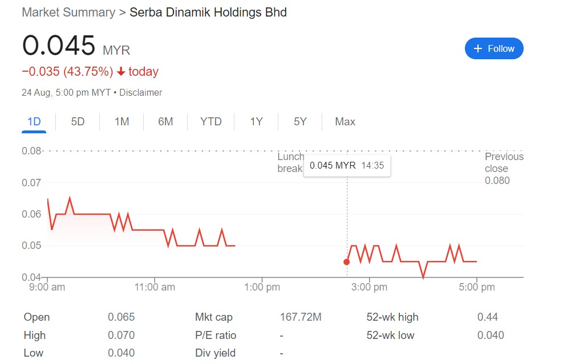Click the 3:00 pm axis label

pyautogui.click(x=369, y=287)
